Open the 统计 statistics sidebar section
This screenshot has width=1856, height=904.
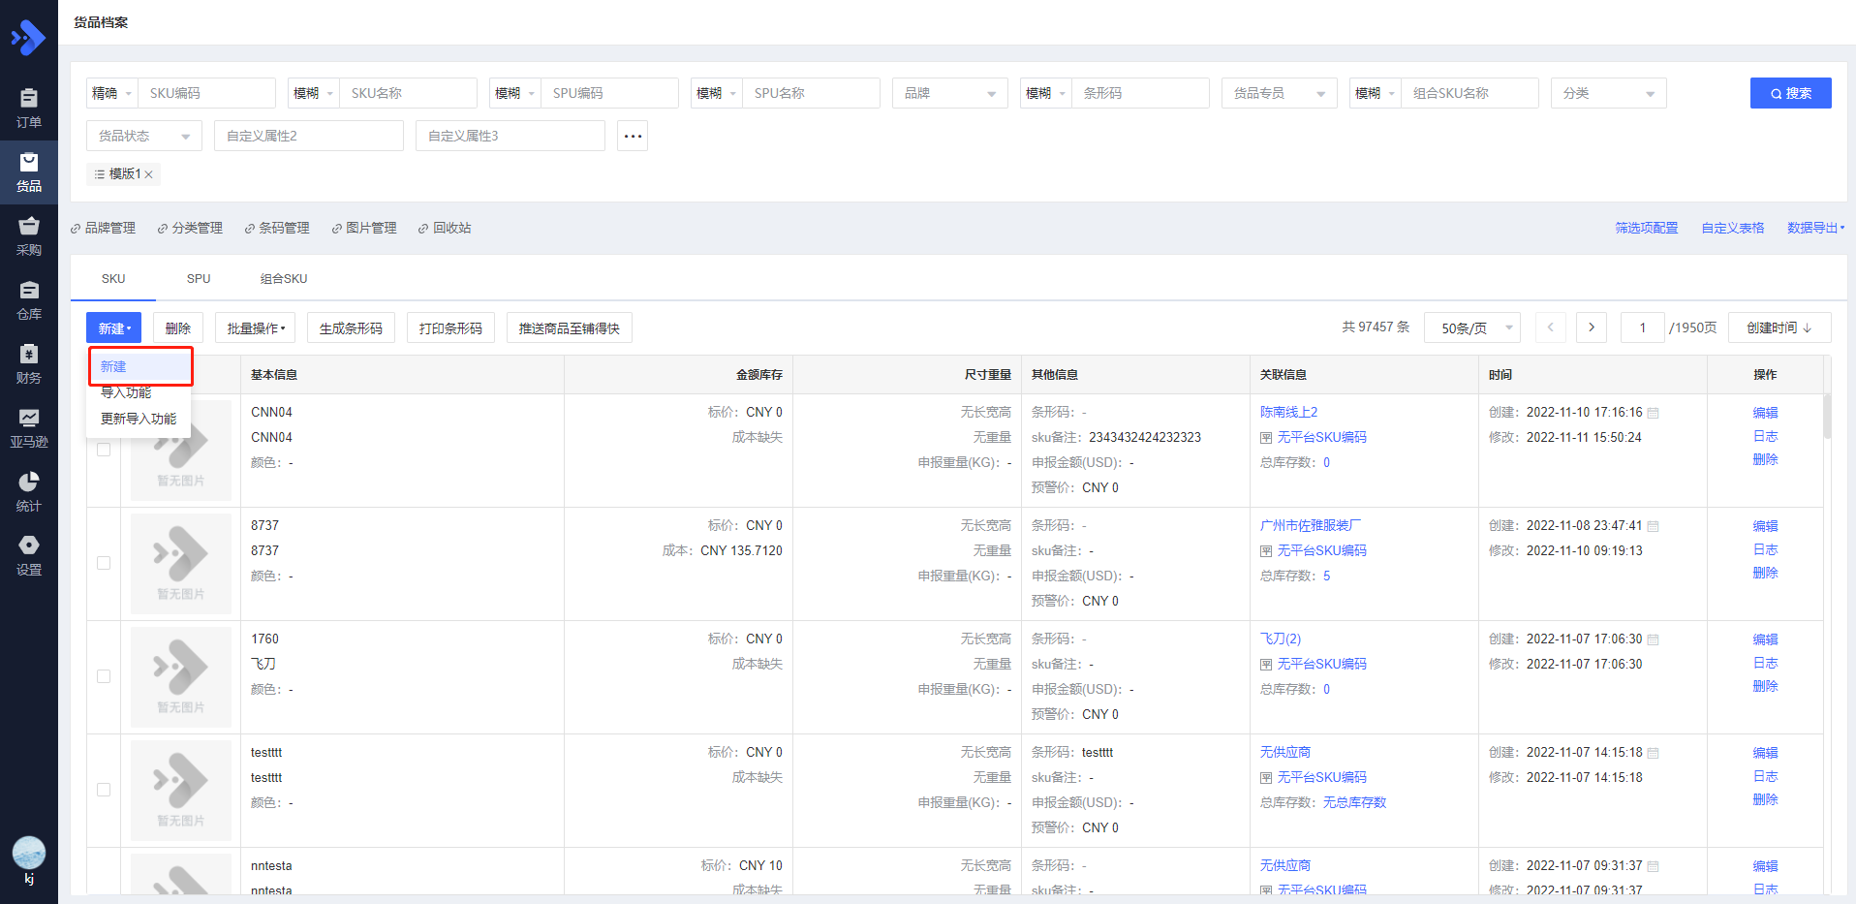pyautogui.click(x=29, y=492)
